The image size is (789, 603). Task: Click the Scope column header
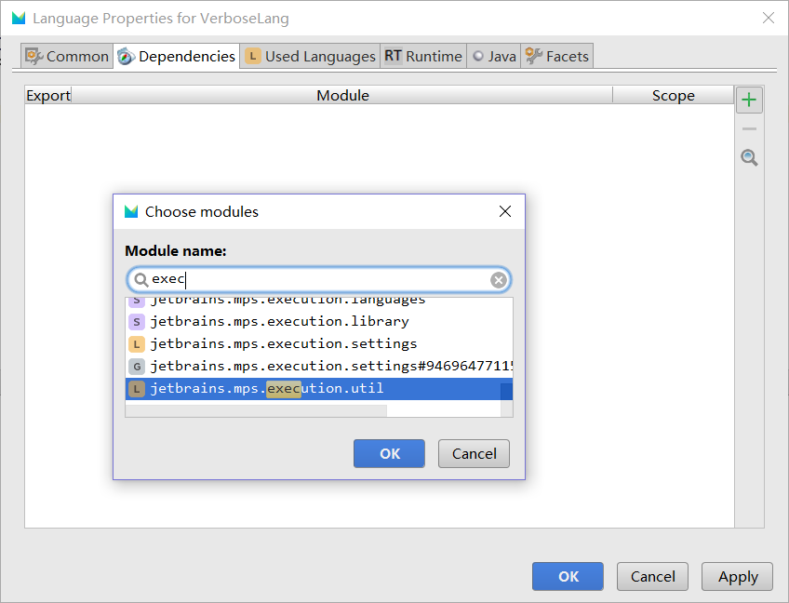pyautogui.click(x=673, y=96)
